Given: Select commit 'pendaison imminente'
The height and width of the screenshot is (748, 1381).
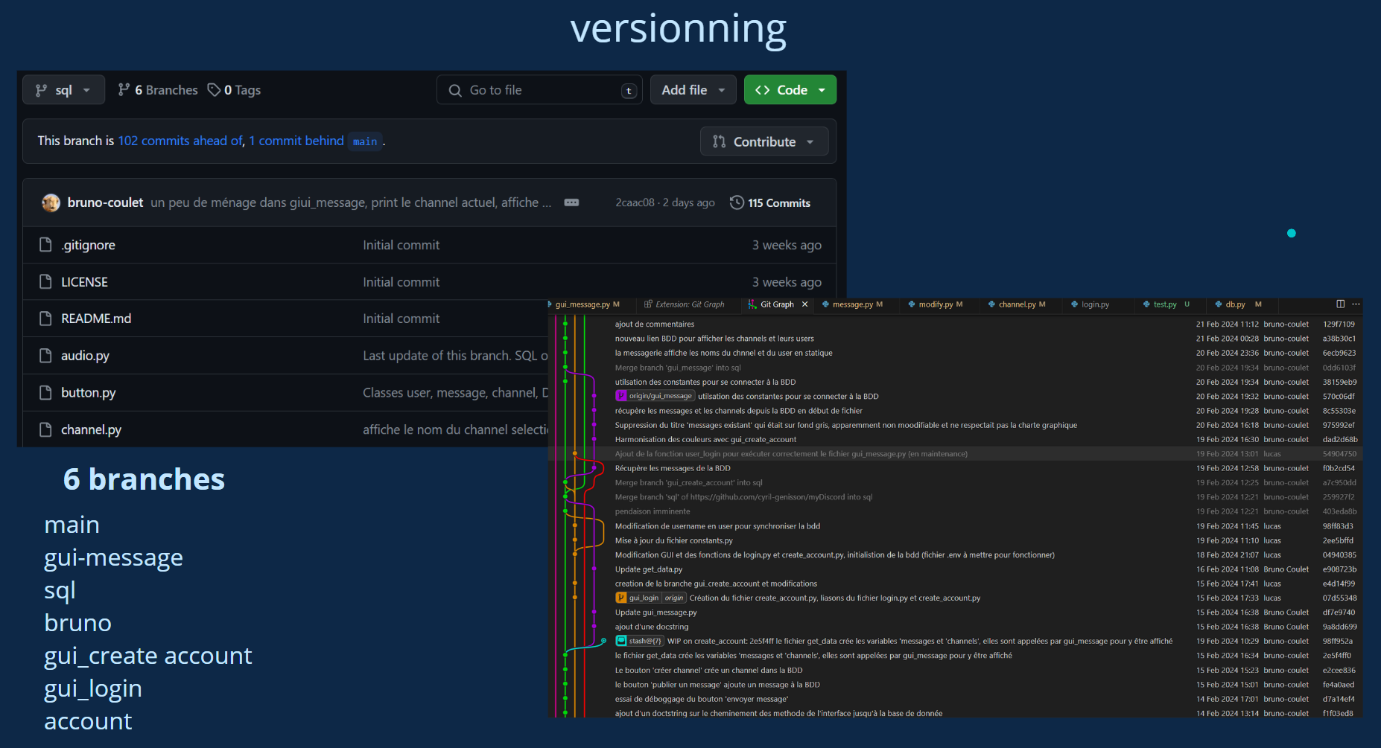Looking at the screenshot, I should (x=653, y=511).
